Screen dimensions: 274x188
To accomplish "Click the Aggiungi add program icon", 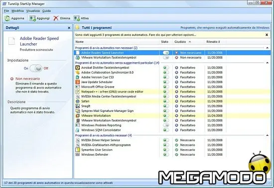I will point(32,18).
